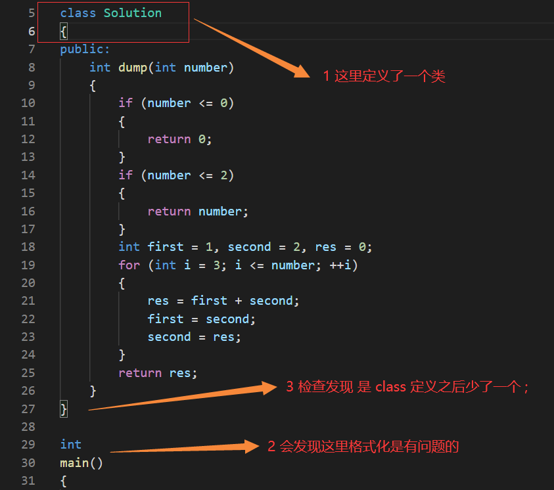Click the 'return number;' statement
554x490 pixels.
198,211
